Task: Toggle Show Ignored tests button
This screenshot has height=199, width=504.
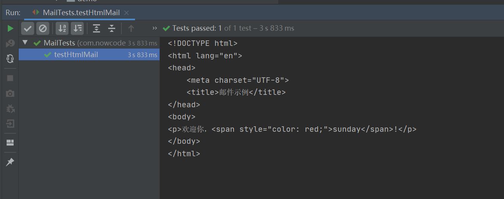Action: 43,28
